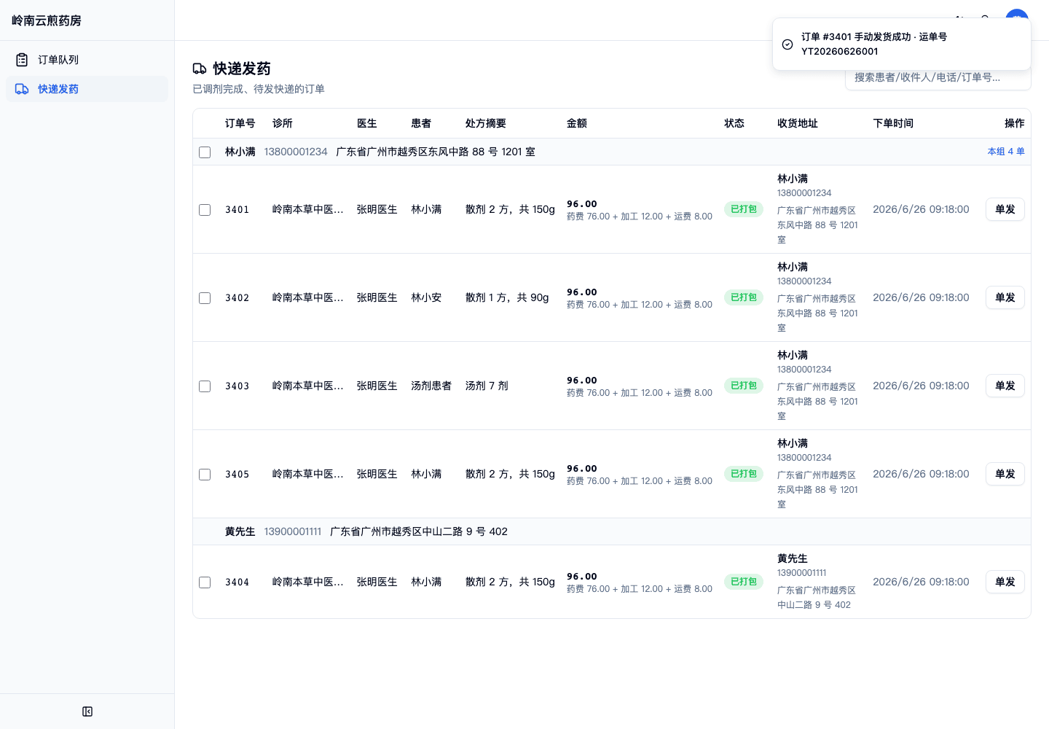Focus the 搜索患者/收件人/电话/订单号 search box
Screen dimensions: 1049x729
click(x=938, y=77)
